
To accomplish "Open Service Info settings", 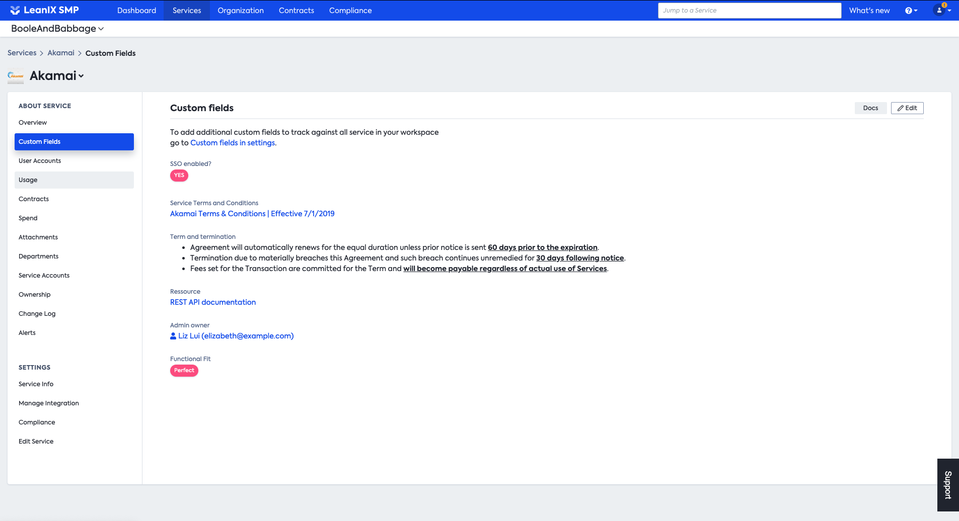I will (x=74, y=384).
